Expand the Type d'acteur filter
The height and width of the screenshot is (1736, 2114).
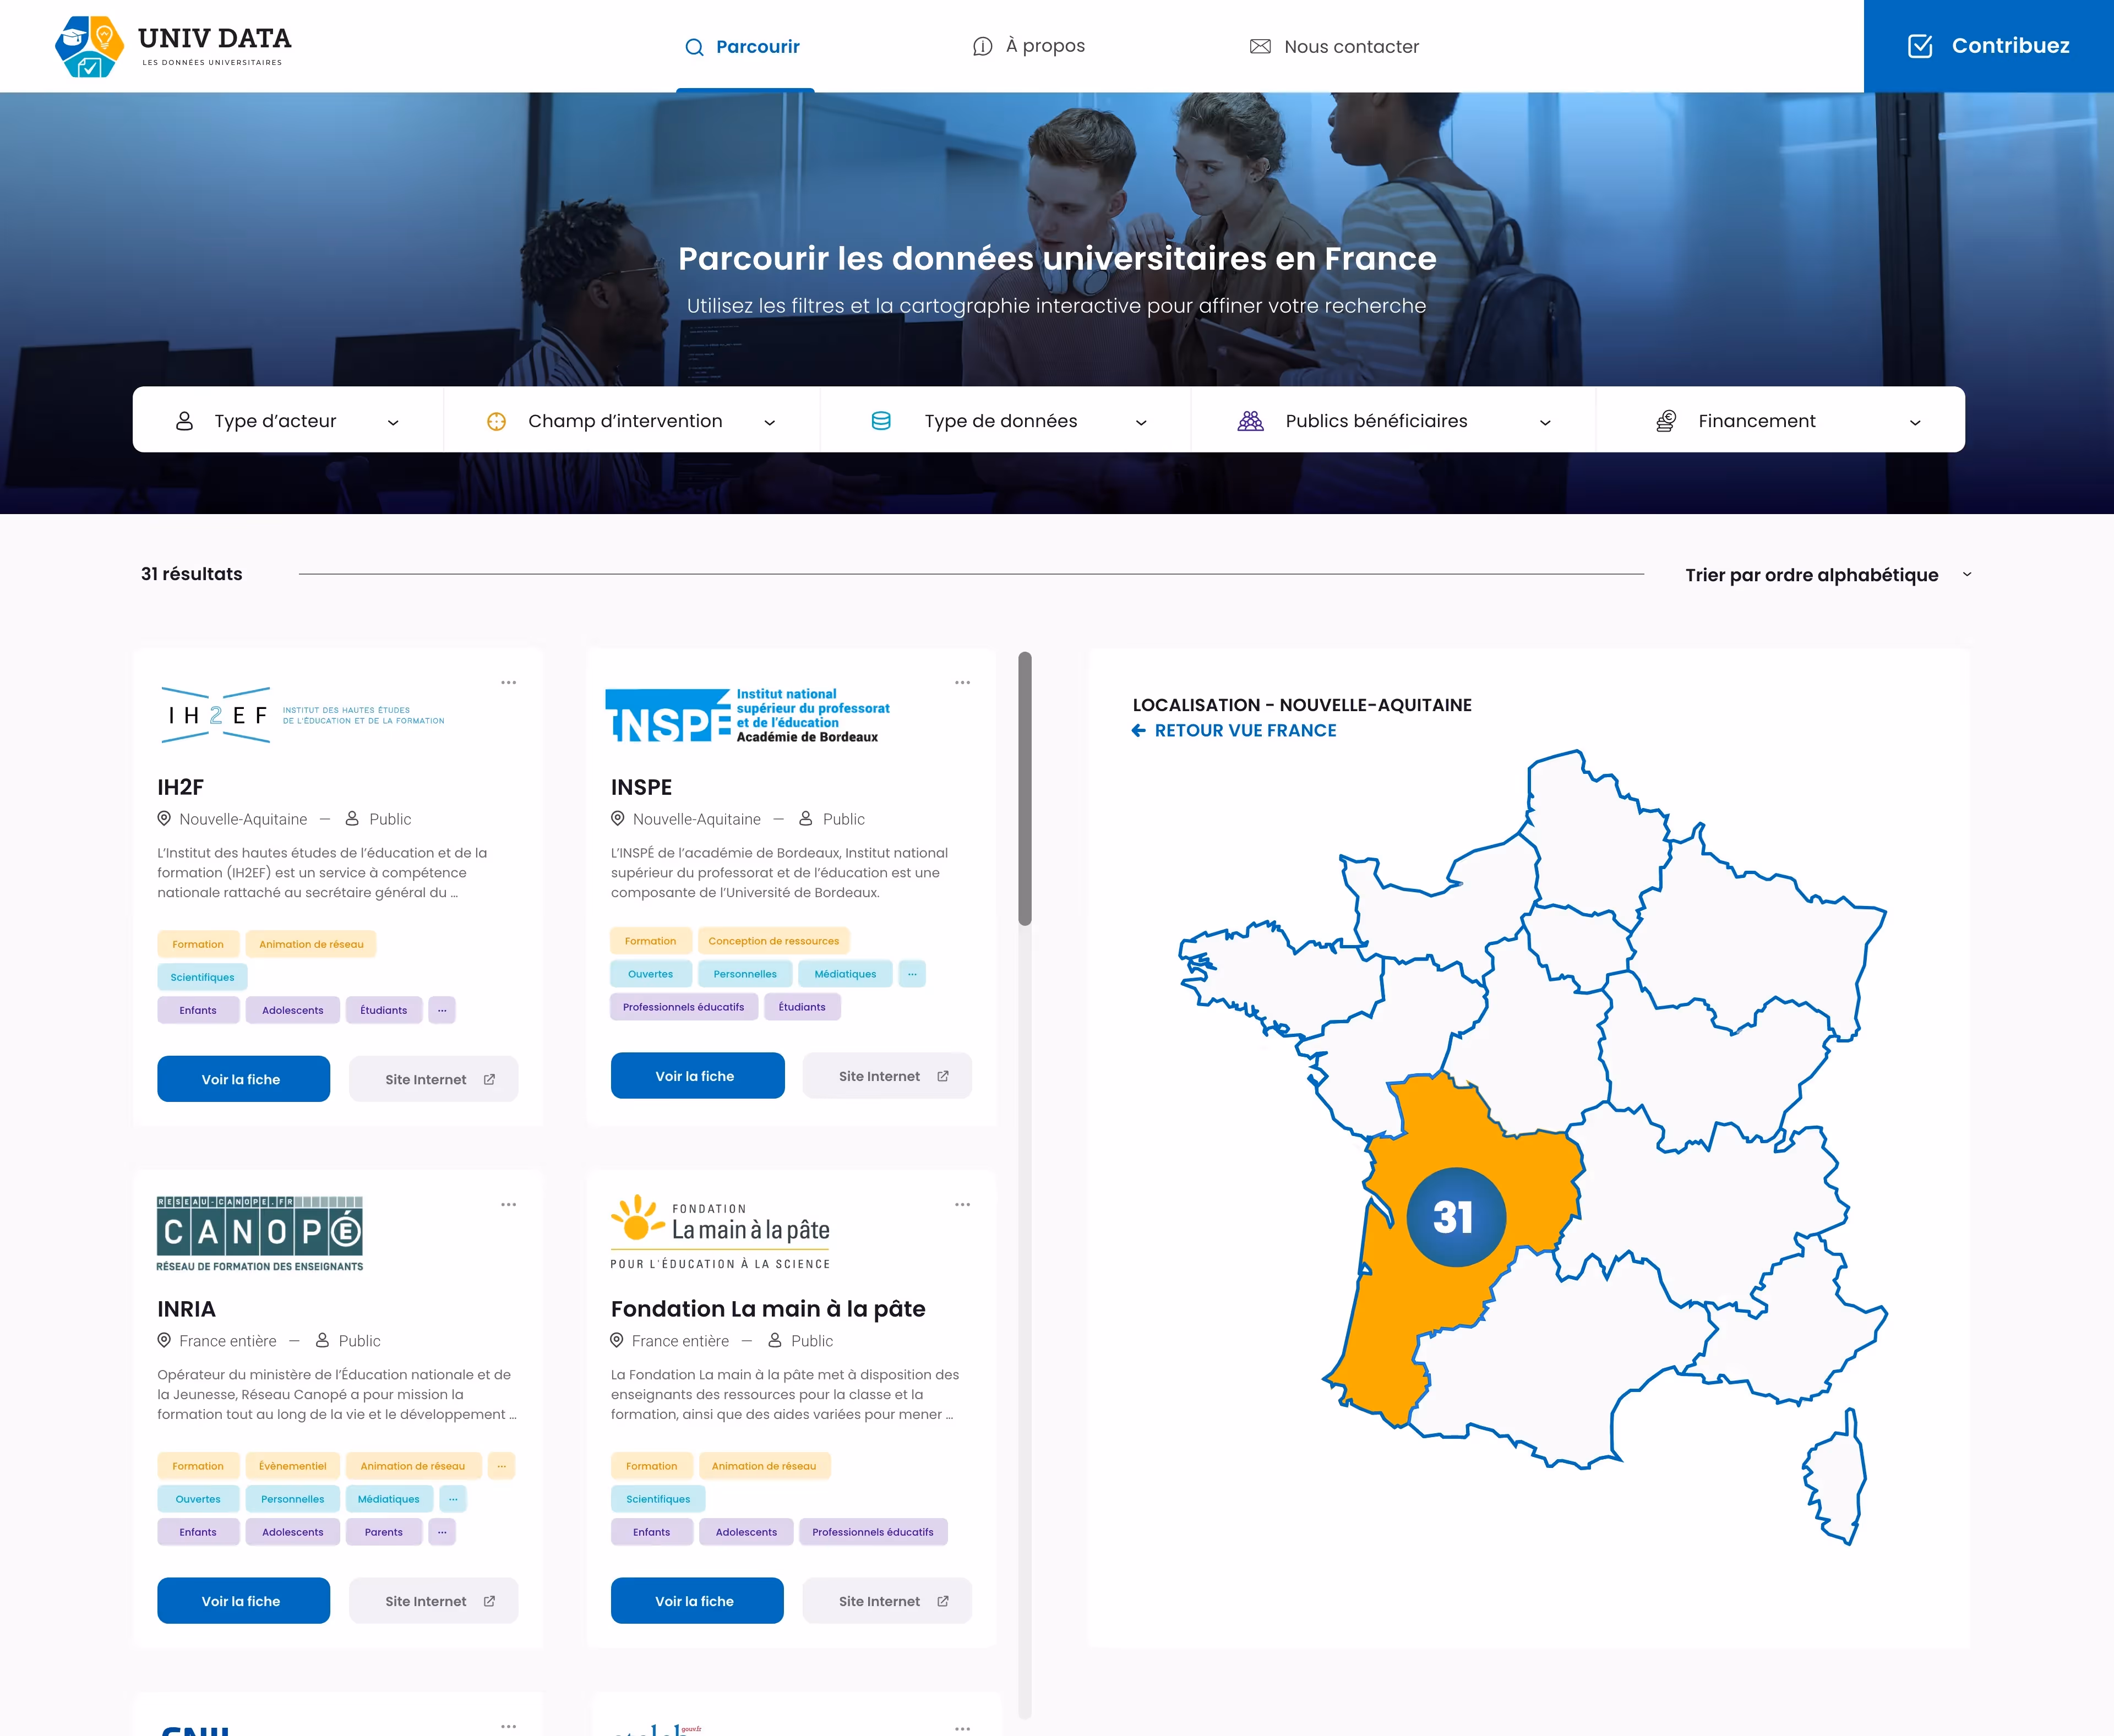pyautogui.click(x=287, y=421)
